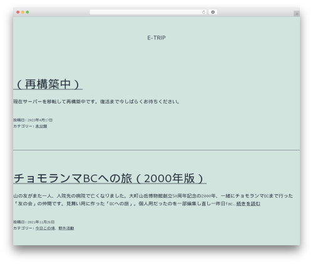Screen dimensions: 313x264
Task: Open the 今日この頃 category link
Action: pyautogui.click(x=45, y=228)
